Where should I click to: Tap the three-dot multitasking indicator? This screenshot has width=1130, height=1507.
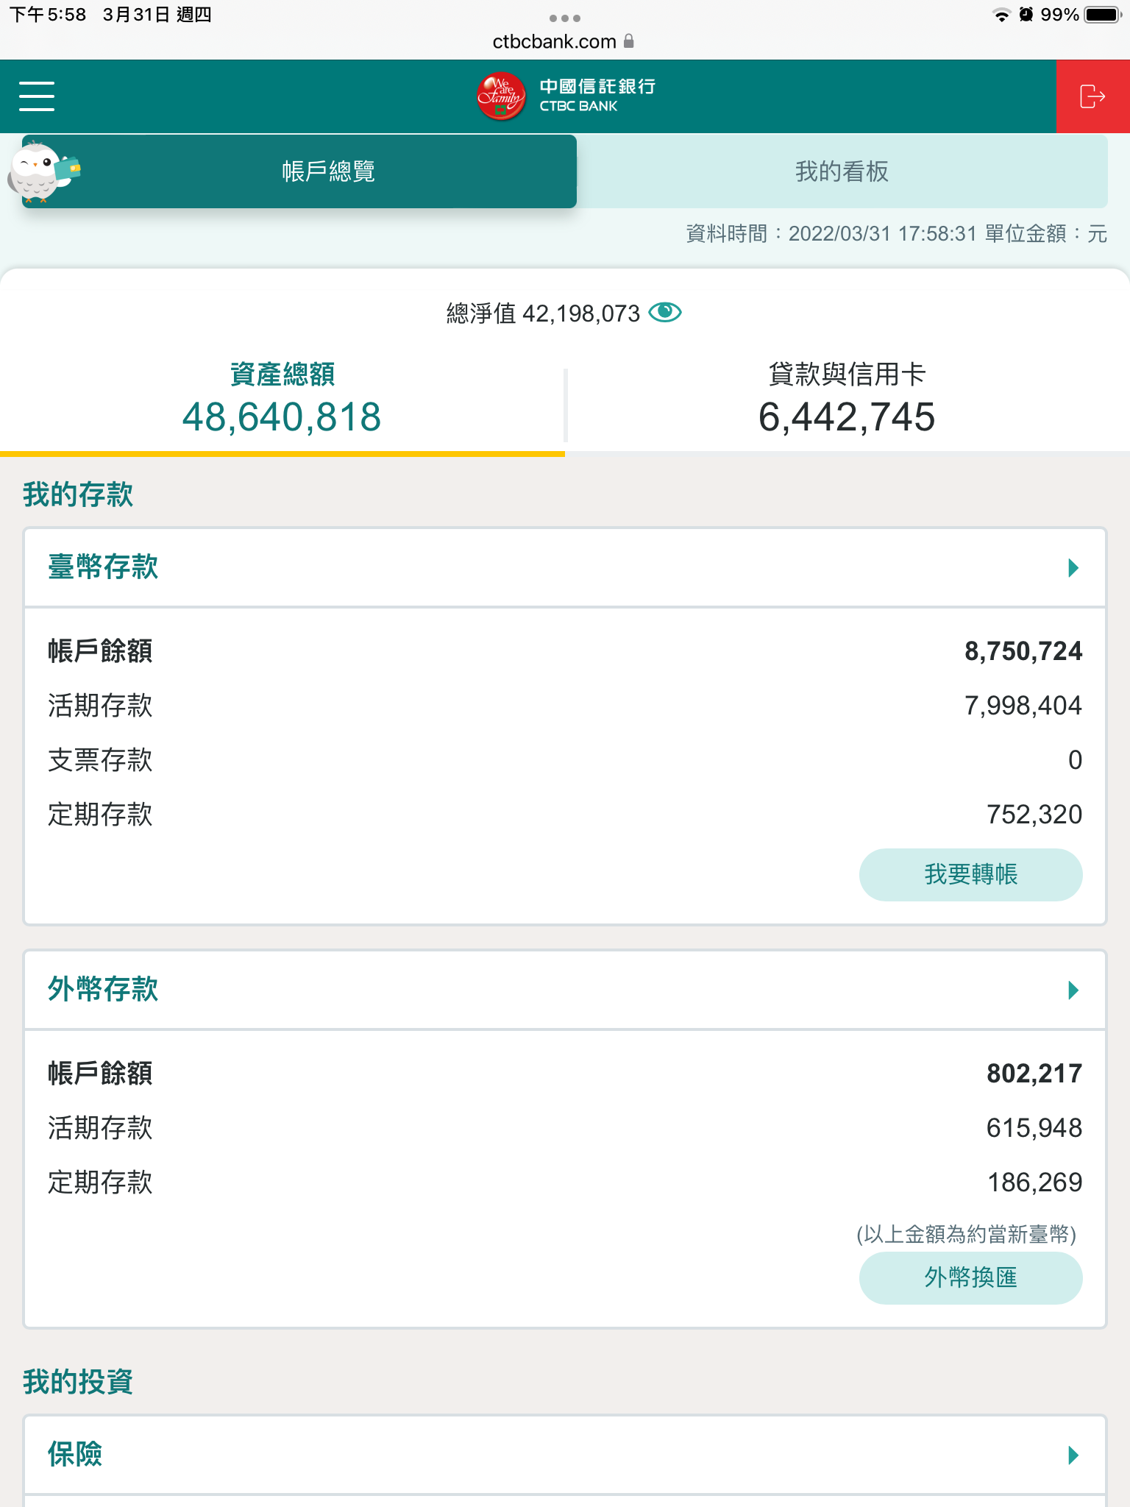click(x=565, y=18)
